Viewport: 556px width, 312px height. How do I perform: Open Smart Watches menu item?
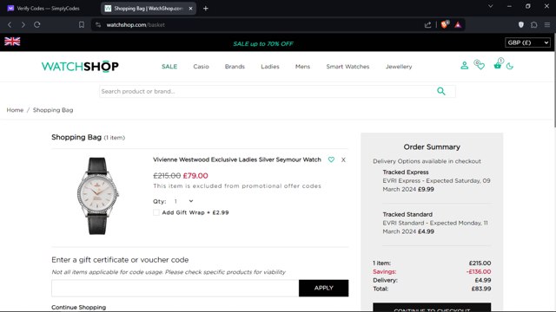[347, 67]
